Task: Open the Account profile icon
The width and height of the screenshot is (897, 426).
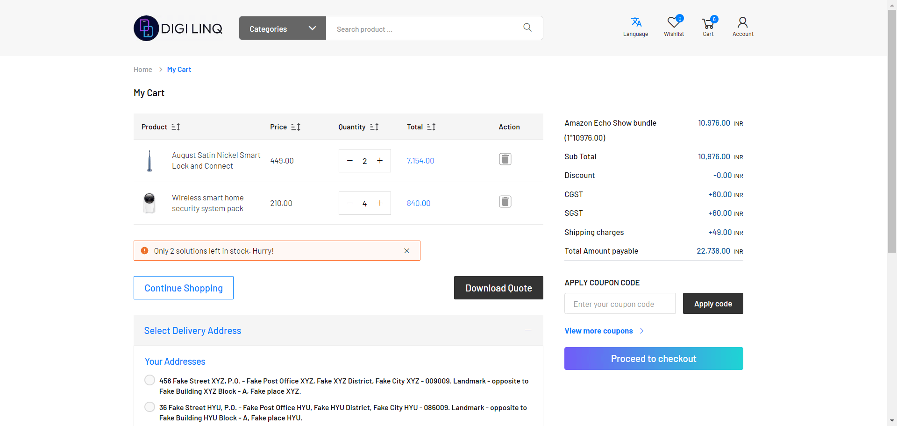Action: click(742, 22)
